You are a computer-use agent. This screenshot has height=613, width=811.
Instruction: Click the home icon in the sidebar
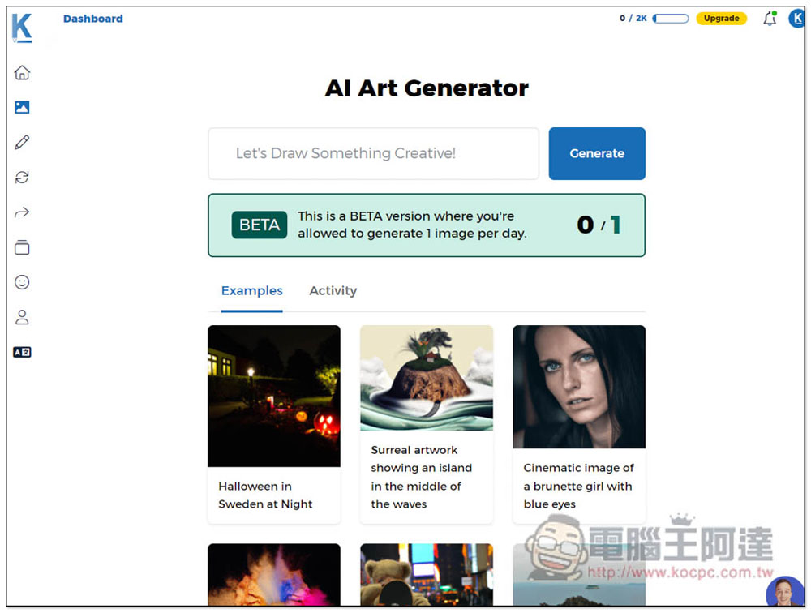[x=22, y=73]
